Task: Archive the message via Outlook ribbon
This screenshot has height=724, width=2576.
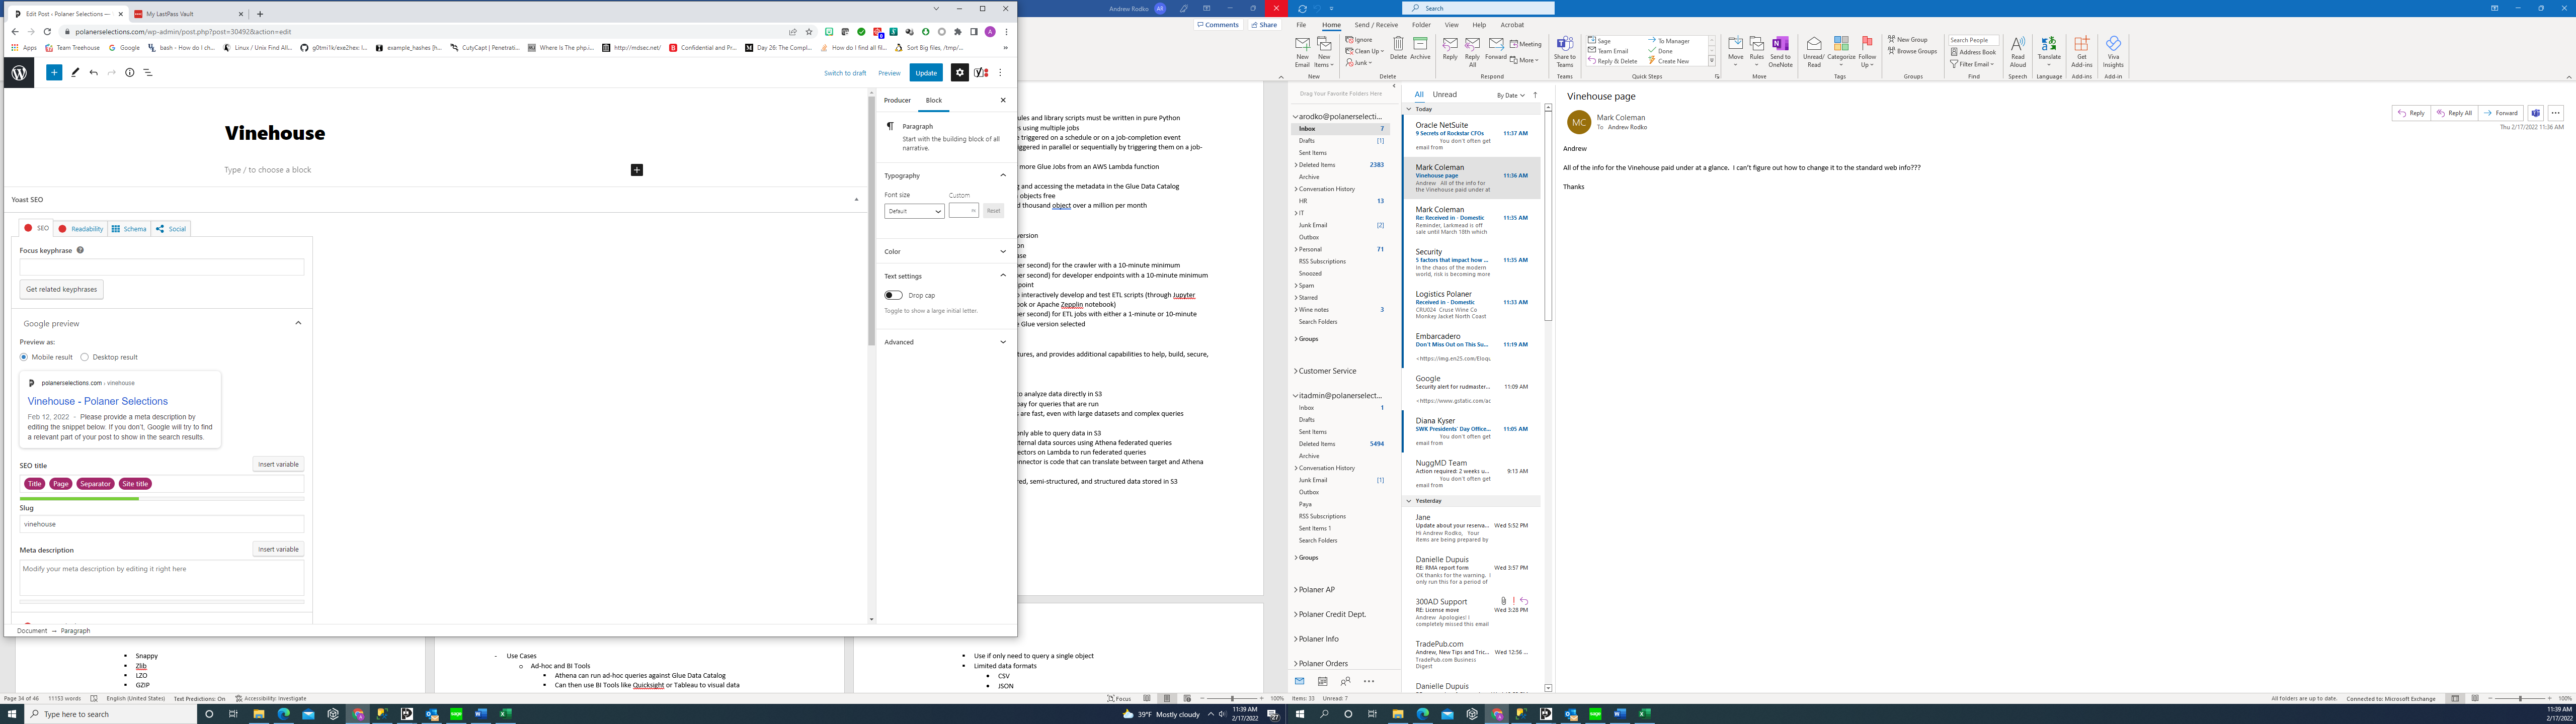Action: pos(1420,48)
